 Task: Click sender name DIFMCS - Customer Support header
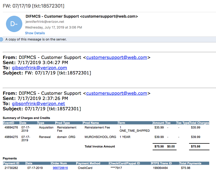click(82, 16)
